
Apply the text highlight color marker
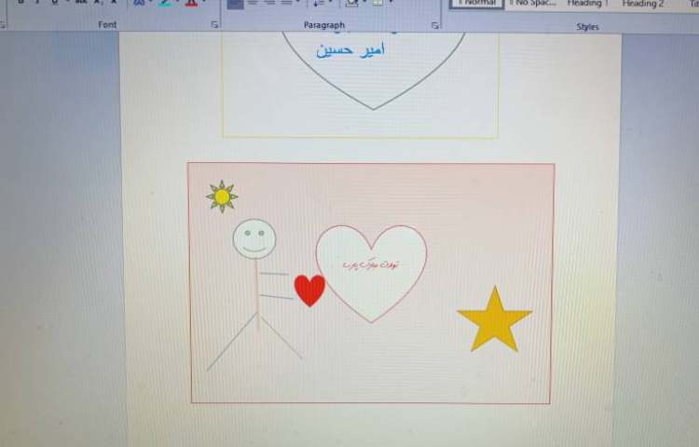165,3
